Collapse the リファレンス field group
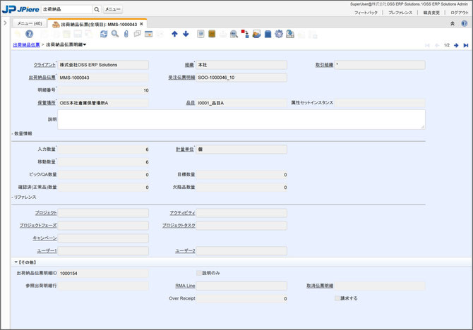The image size is (473, 330). click(24, 197)
